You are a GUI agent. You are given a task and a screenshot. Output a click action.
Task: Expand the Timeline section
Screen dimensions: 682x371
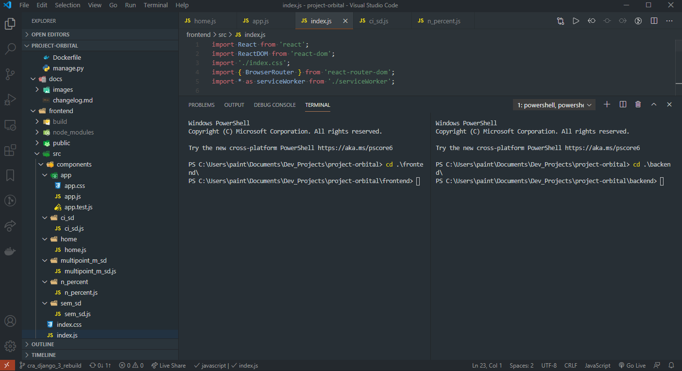point(101,355)
